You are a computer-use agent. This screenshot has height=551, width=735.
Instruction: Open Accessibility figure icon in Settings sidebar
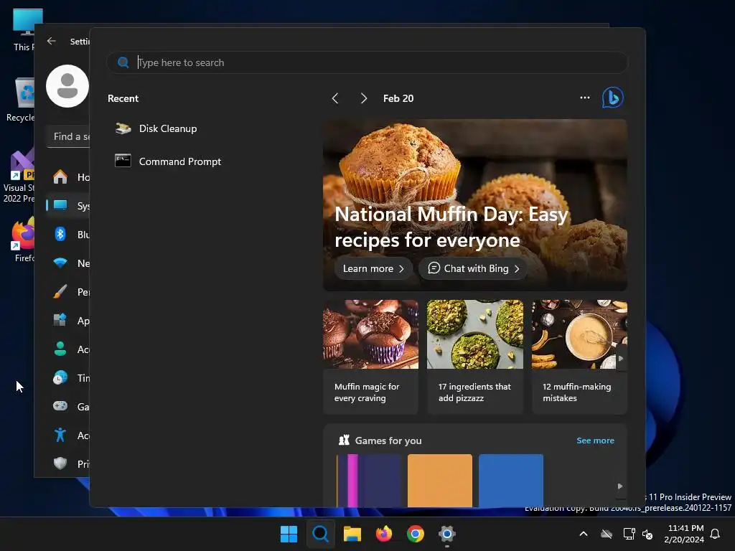tap(60, 435)
